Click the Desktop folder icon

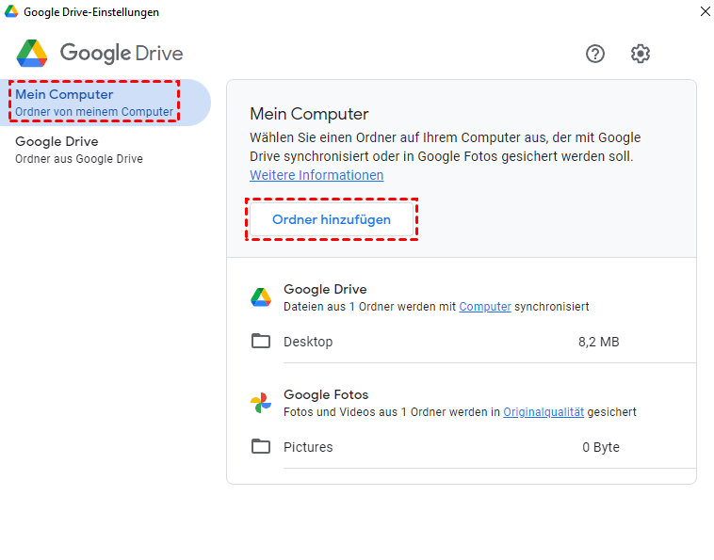pyautogui.click(x=261, y=341)
